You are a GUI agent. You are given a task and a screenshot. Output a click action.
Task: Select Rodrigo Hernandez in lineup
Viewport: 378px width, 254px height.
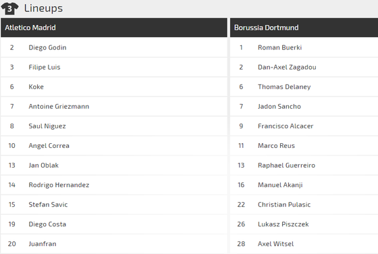tap(59, 185)
